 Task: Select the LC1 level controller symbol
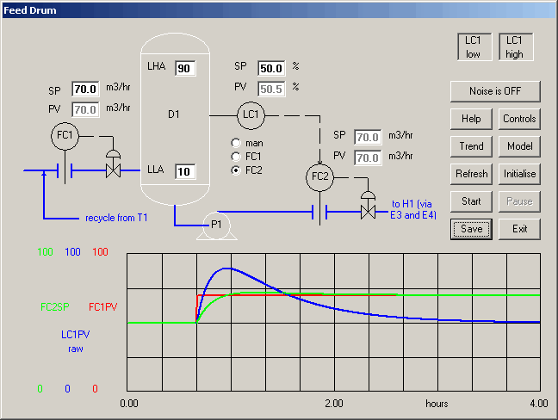tap(251, 114)
